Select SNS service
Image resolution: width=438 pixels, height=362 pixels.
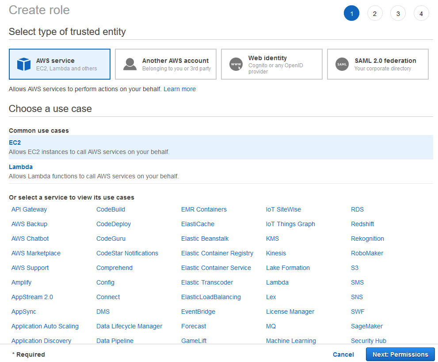point(357,297)
